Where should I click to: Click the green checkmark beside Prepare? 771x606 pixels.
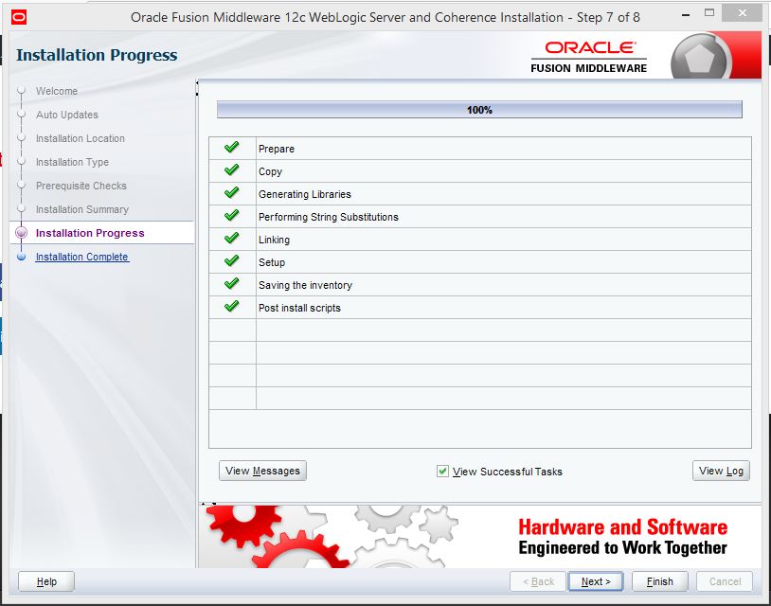(x=231, y=148)
